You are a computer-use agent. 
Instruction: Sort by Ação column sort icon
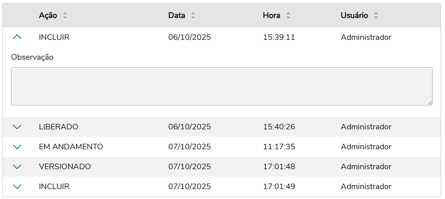pos(65,15)
